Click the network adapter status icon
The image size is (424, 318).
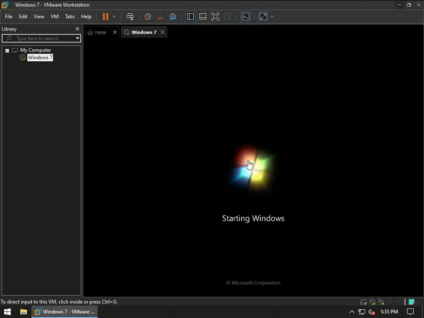click(381, 302)
